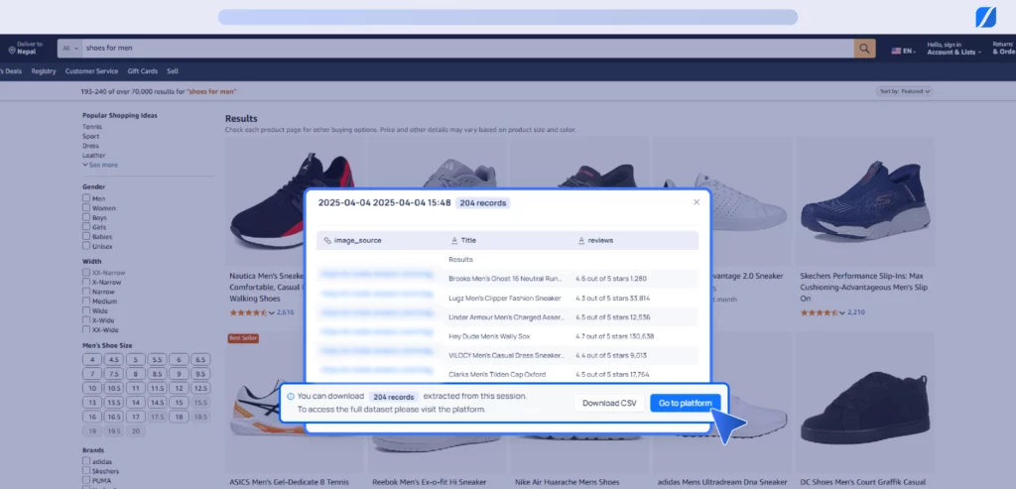The height and width of the screenshot is (489, 1016).
Task: Open the Sort by Featured dropdown
Action: coord(904,91)
